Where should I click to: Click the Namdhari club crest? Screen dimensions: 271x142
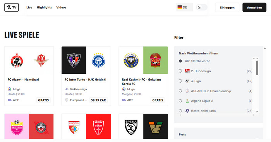[x=41, y=60]
